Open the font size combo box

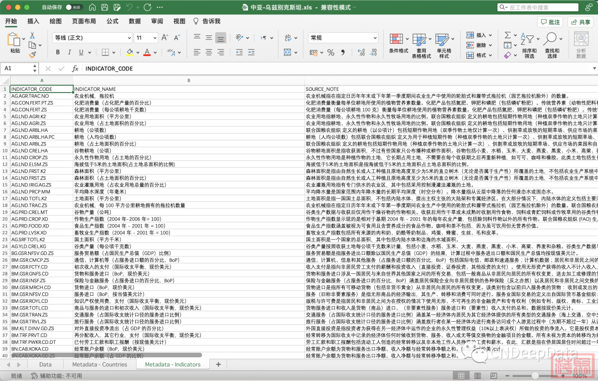click(146, 38)
